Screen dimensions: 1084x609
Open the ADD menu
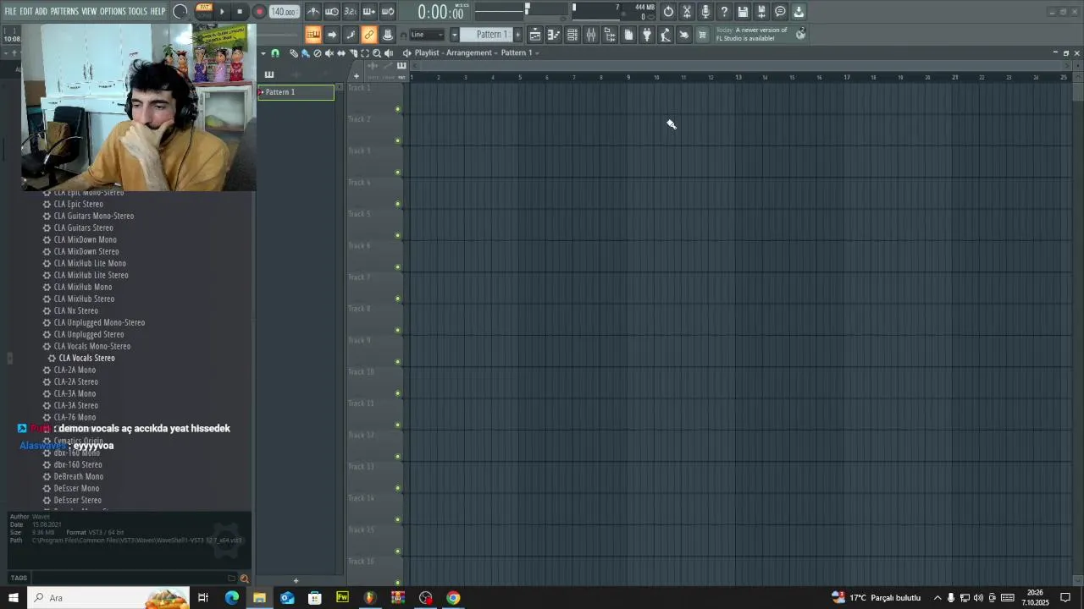(x=41, y=12)
